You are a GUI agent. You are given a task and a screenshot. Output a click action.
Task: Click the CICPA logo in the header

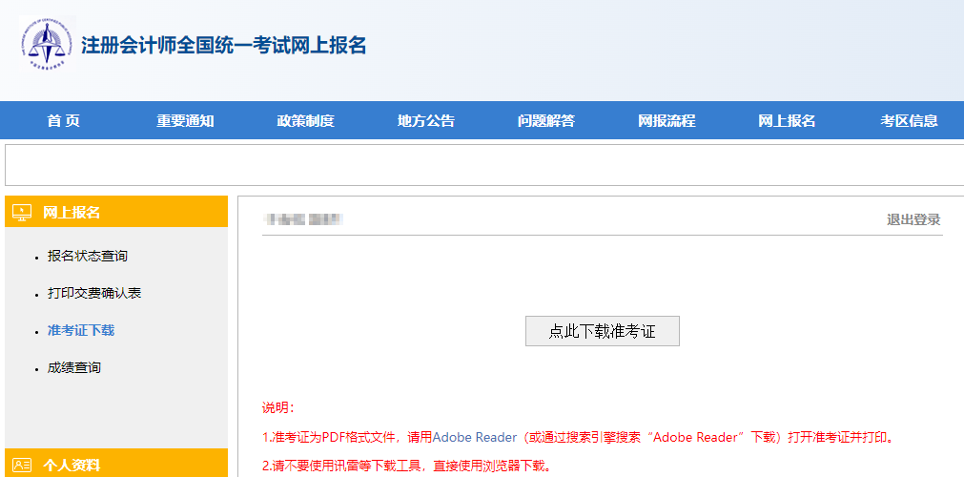(46, 44)
